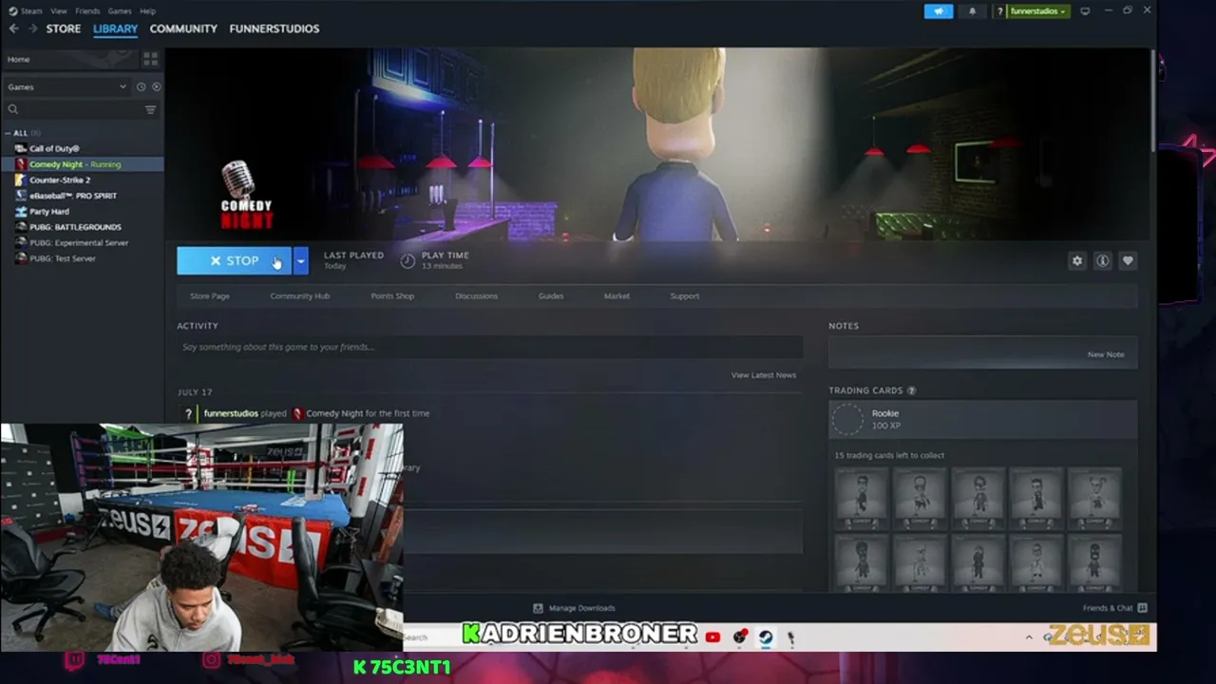1216x684 pixels.
Task: Click the Party Hard icon in game list
Action: pyautogui.click(x=21, y=211)
